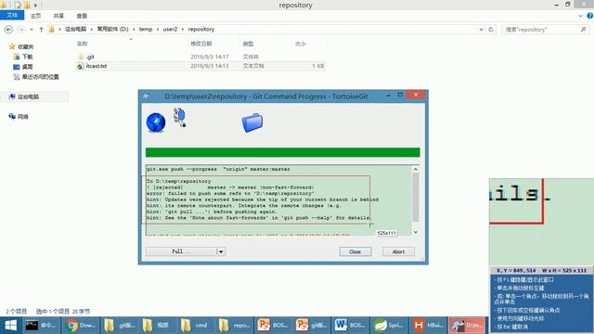This screenshot has width=594, height=334.
Task: Select the .git folder in Explorer
Action: tap(90, 57)
